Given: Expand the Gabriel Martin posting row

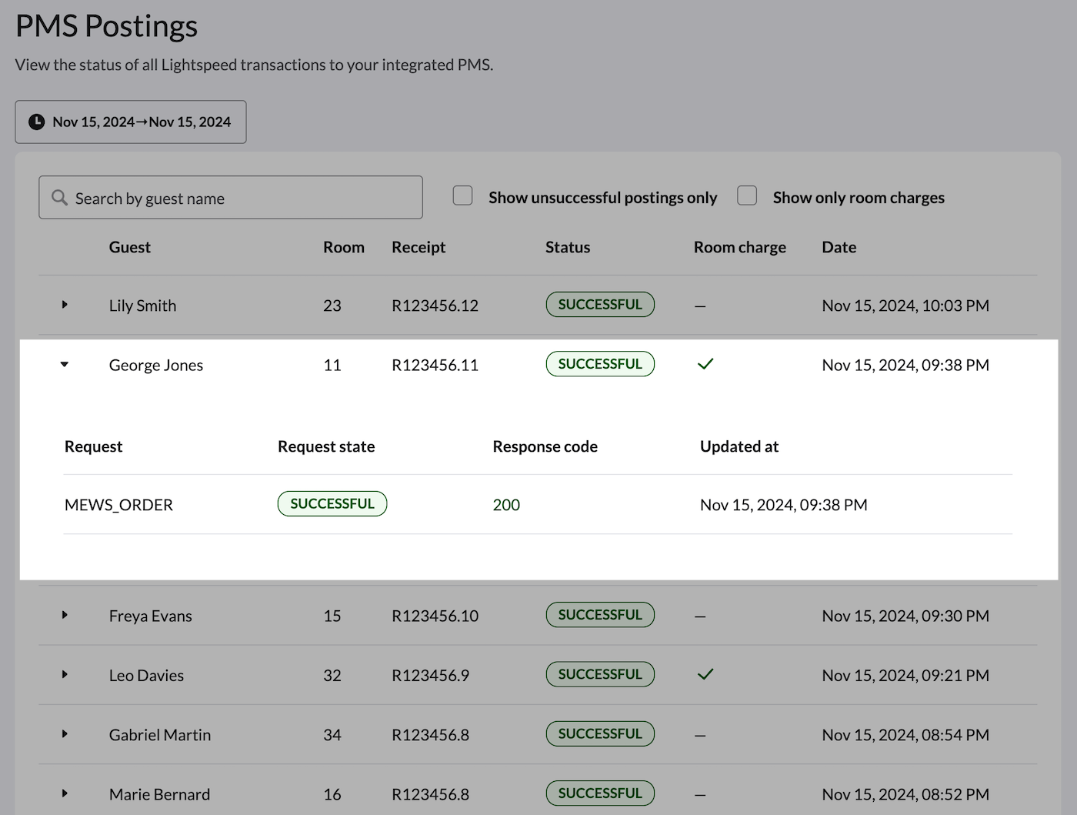Looking at the screenshot, I should tap(65, 734).
